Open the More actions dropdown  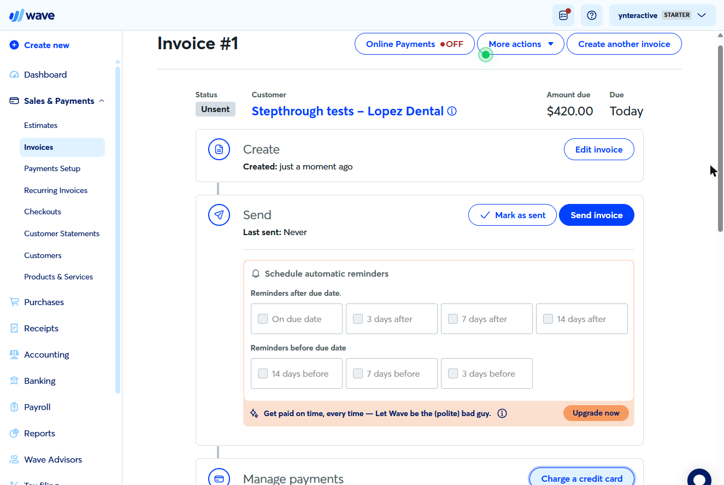pos(521,44)
